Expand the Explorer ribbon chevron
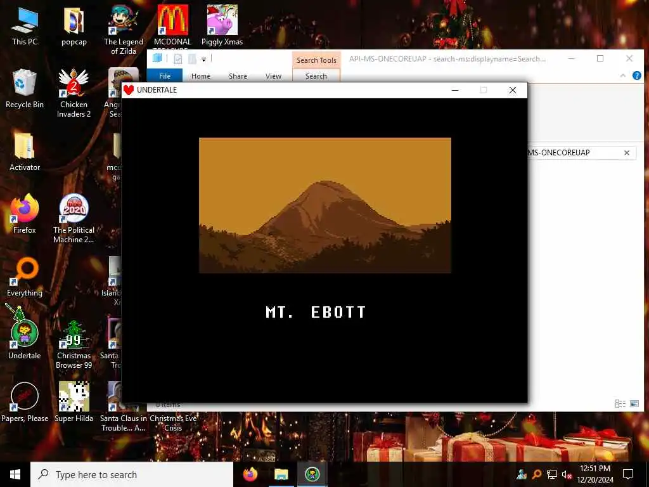 pos(622,75)
